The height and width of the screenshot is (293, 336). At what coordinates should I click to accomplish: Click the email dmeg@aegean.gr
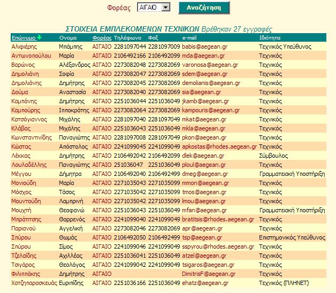click(205, 174)
